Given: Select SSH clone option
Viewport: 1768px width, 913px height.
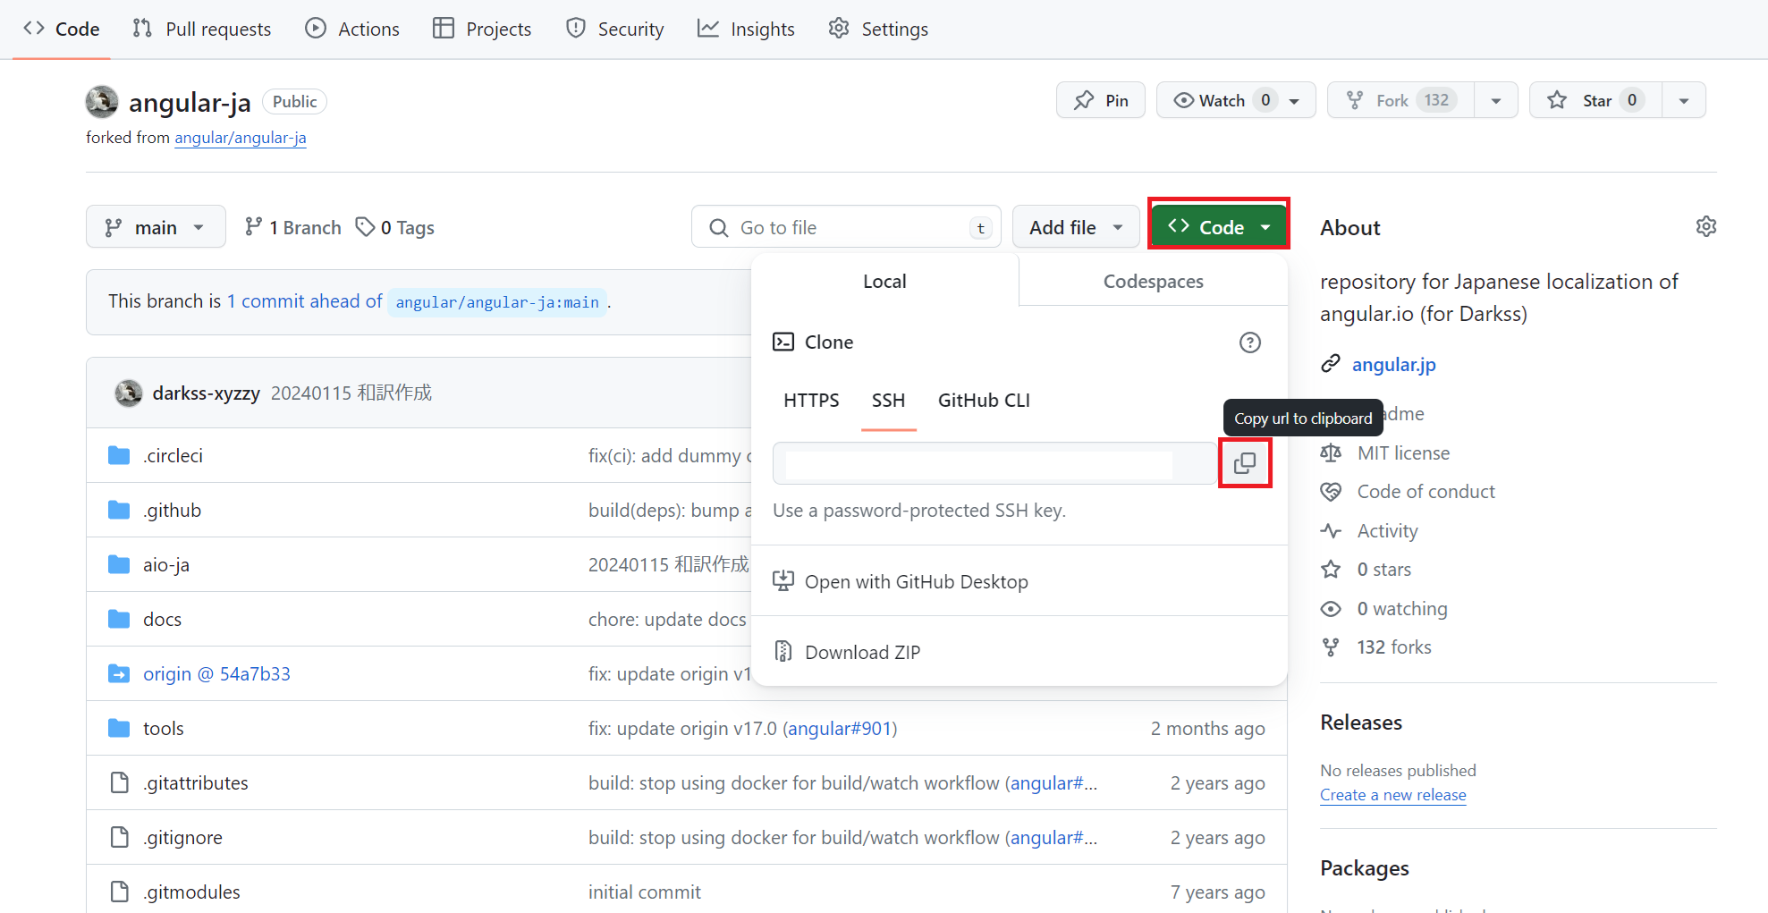Looking at the screenshot, I should [x=888, y=401].
